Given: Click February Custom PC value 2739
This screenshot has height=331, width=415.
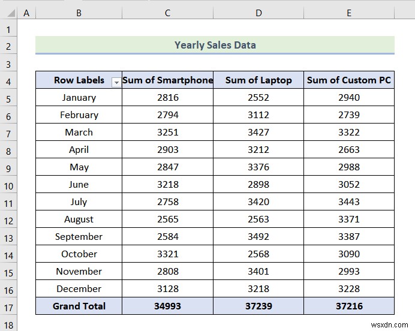Looking at the screenshot, I should point(349,115).
